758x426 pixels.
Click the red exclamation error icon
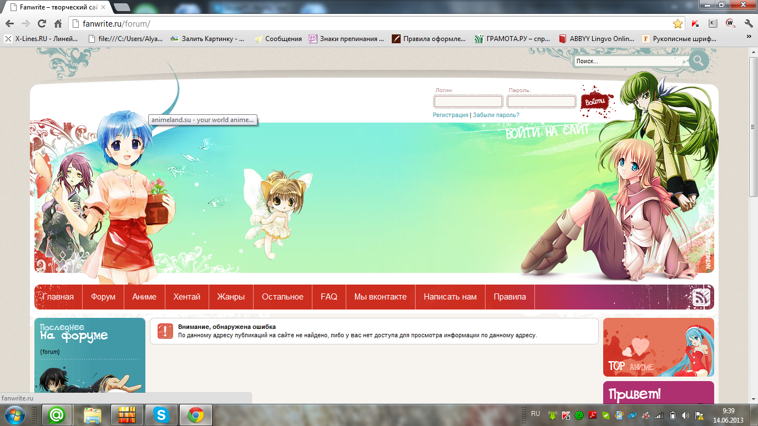pyautogui.click(x=165, y=331)
